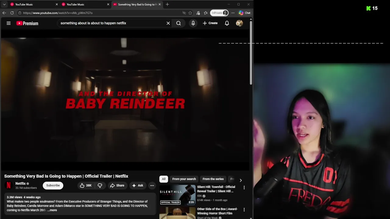Open Copilot Chat
The image size is (390, 219).
(x=245, y=13)
